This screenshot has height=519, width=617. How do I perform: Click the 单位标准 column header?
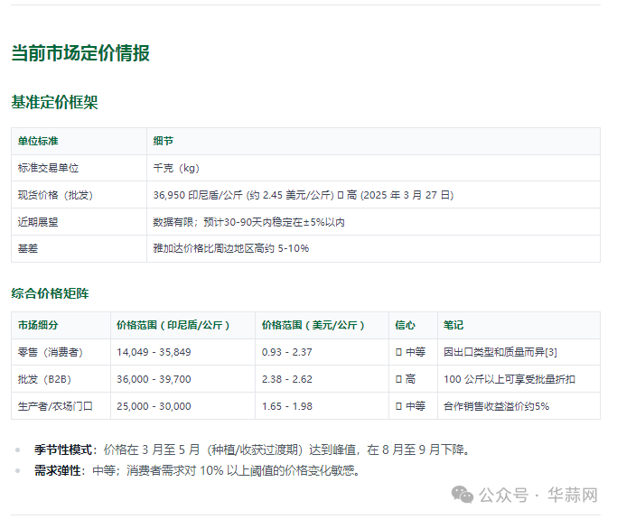pyautogui.click(x=38, y=141)
